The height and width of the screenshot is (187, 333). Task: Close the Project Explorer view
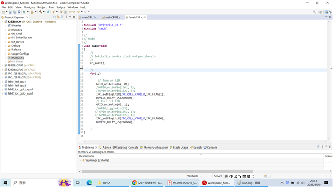coord(27,17)
